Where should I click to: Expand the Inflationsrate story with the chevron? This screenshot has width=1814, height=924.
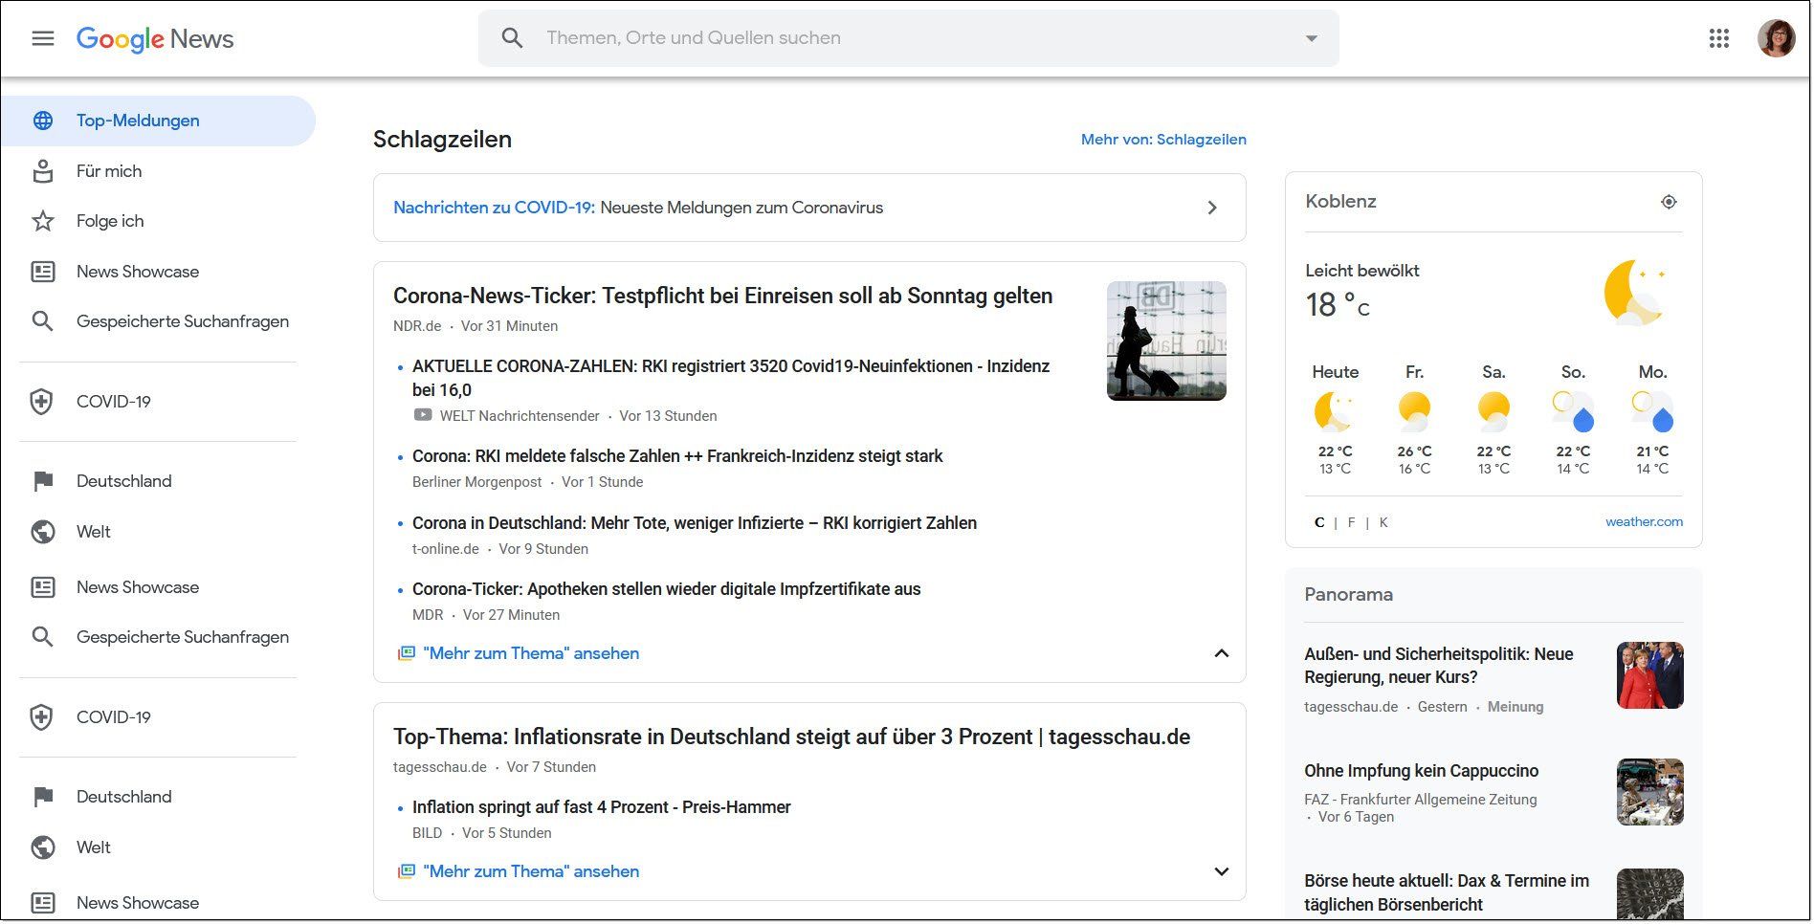pos(1220,871)
